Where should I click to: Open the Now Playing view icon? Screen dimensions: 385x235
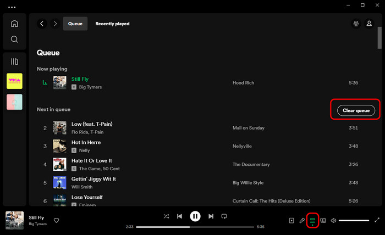[291, 221]
